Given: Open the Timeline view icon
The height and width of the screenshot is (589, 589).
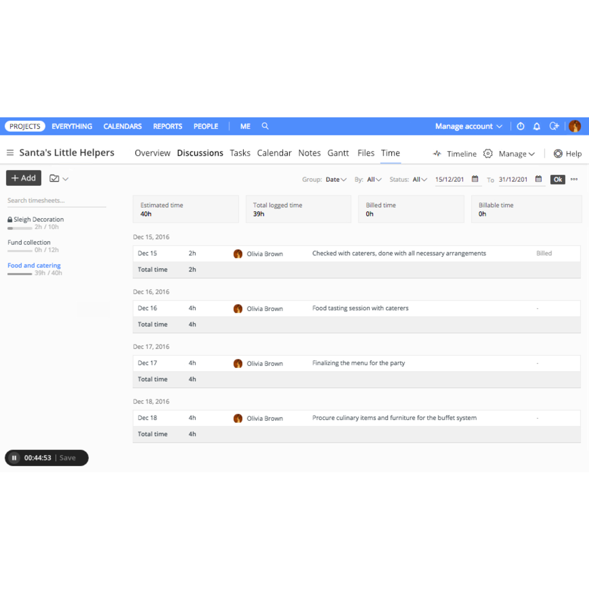Looking at the screenshot, I should (437, 153).
